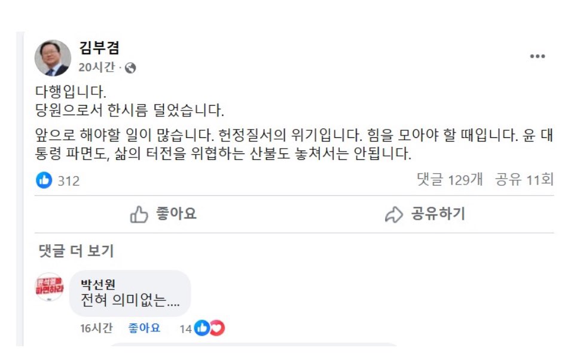The height and width of the screenshot is (357, 574).
Task: Click the post's 20시간 timestamp
Action: 96,67
